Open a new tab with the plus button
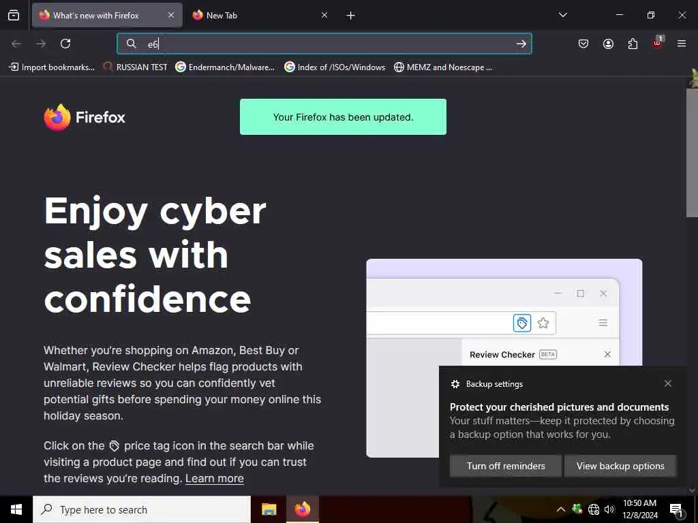 click(351, 16)
